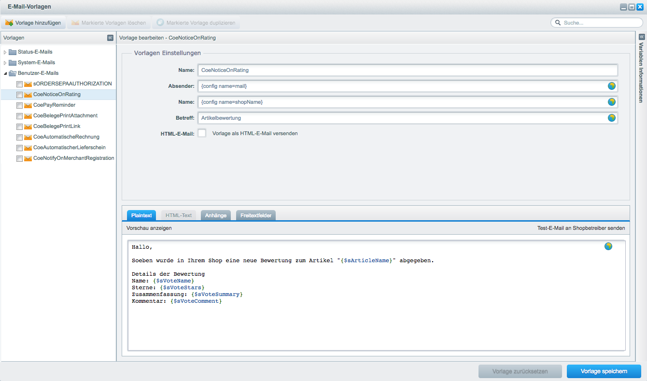Check the CoeNotifyOnMerchantRegistration checkbox
The height and width of the screenshot is (381, 647).
(x=19, y=159)
